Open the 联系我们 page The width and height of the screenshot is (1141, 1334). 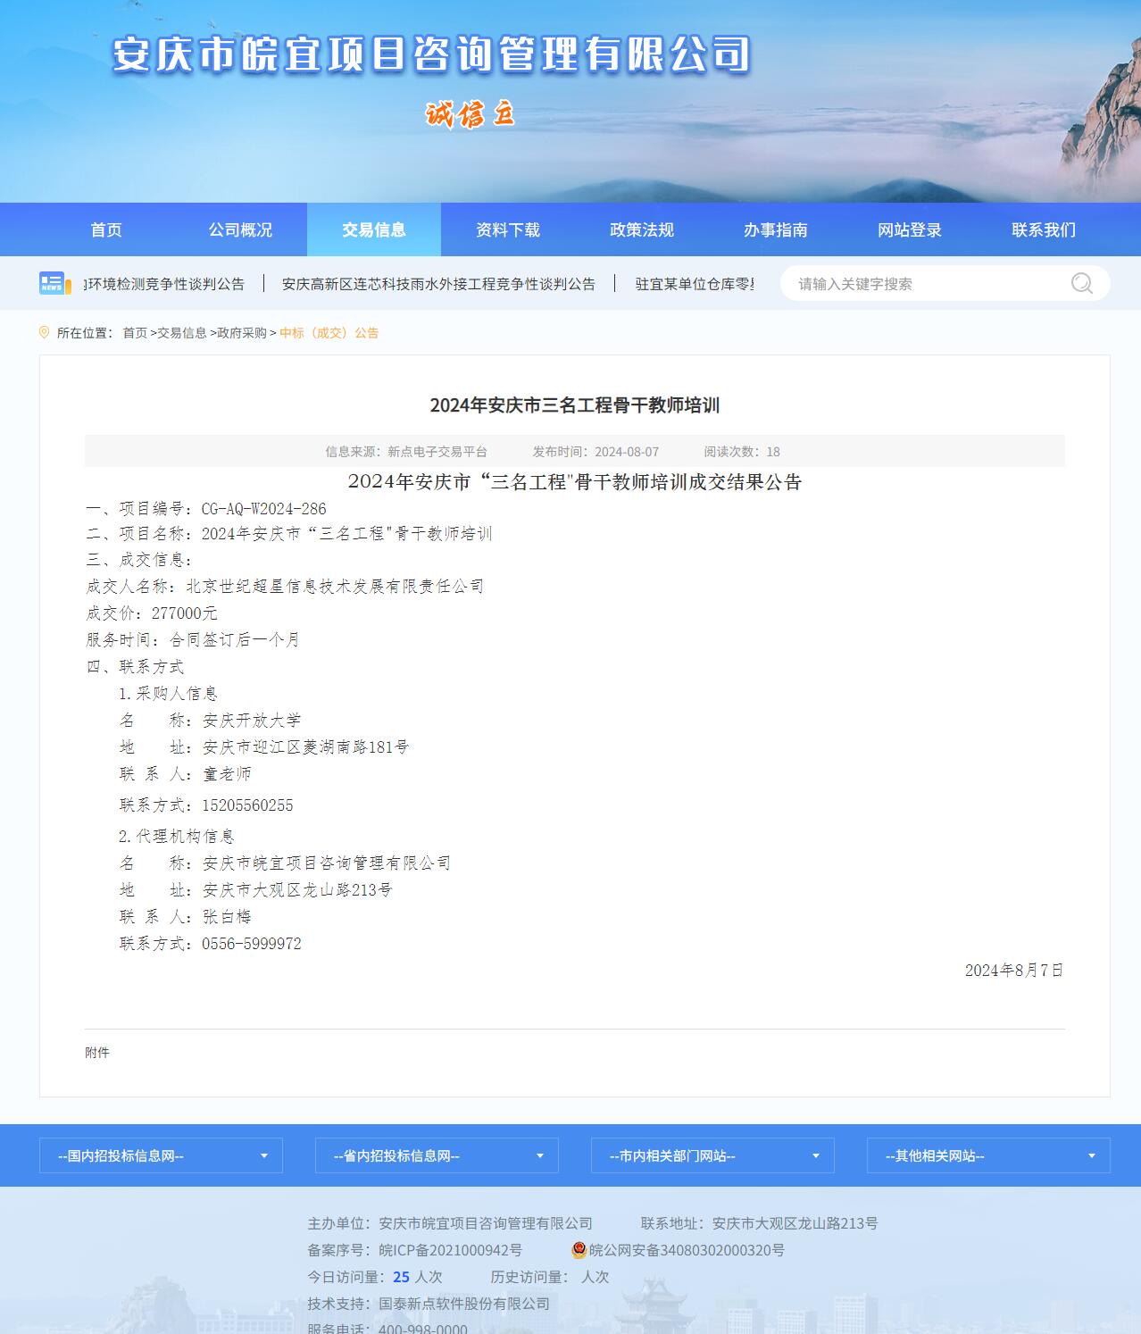tap(1044, 230)
